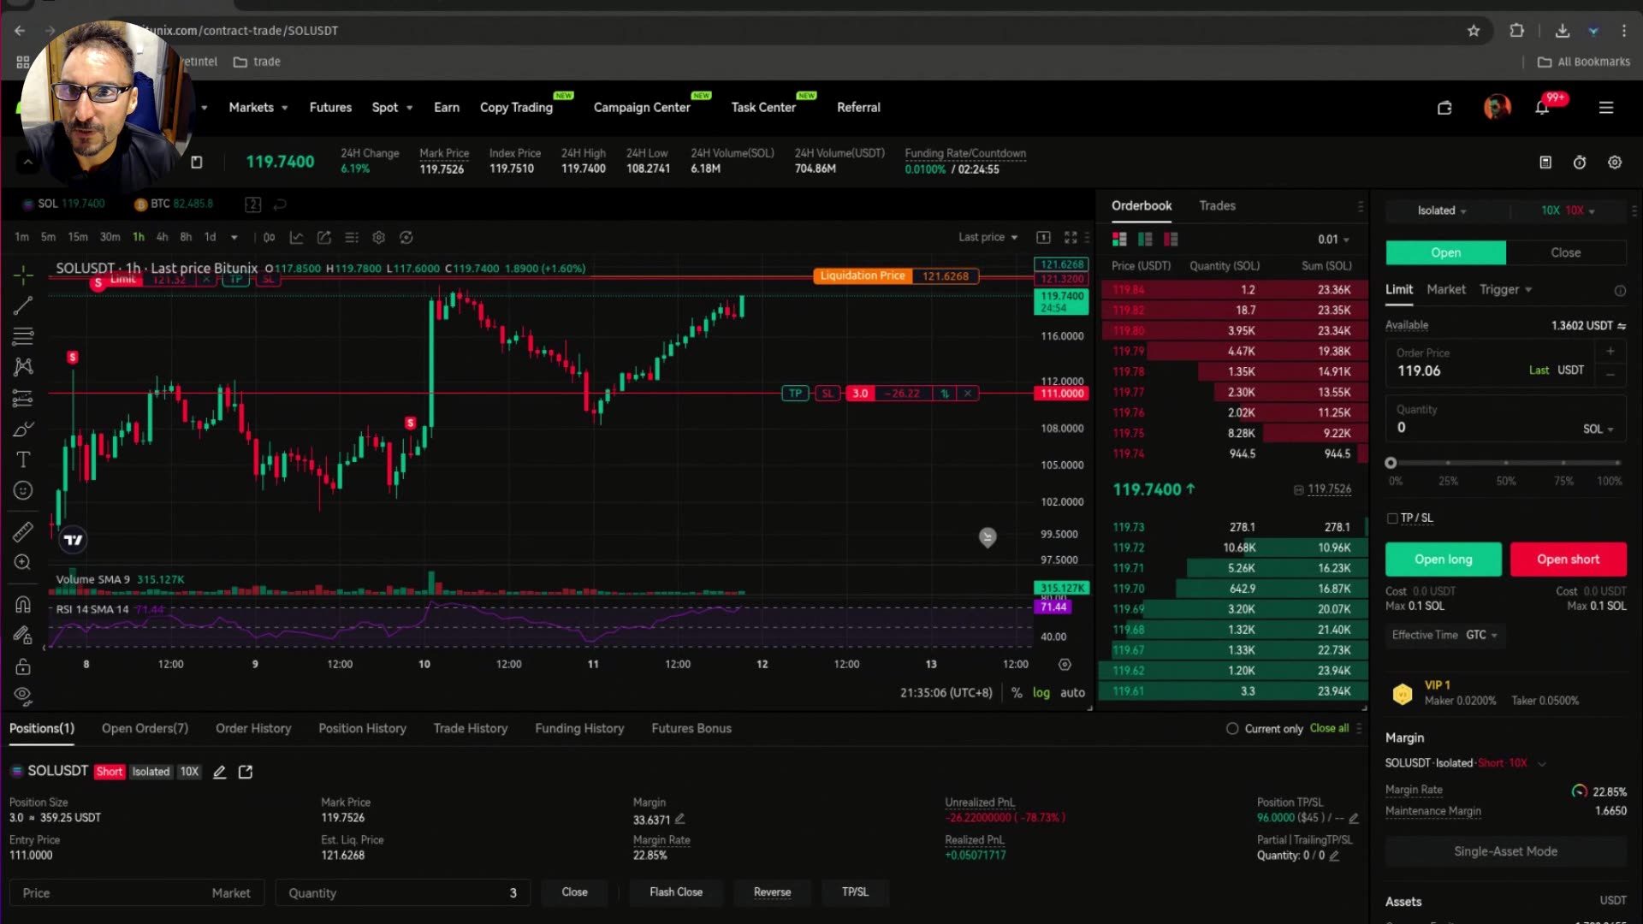Open the XABCD pattern tool

click(23, 366)
